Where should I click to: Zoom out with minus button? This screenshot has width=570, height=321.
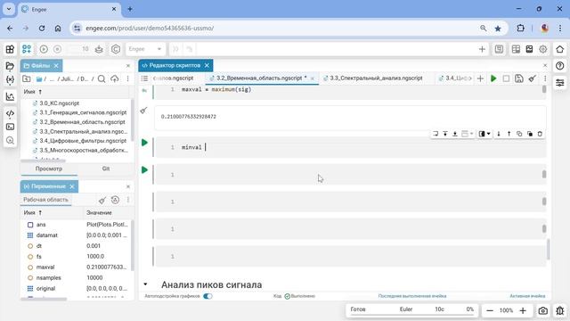click(x=490, y=310)
